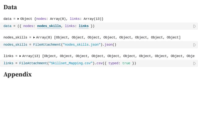Click the "Skillset_Mapping.csv" filename string

coord(71,63)
